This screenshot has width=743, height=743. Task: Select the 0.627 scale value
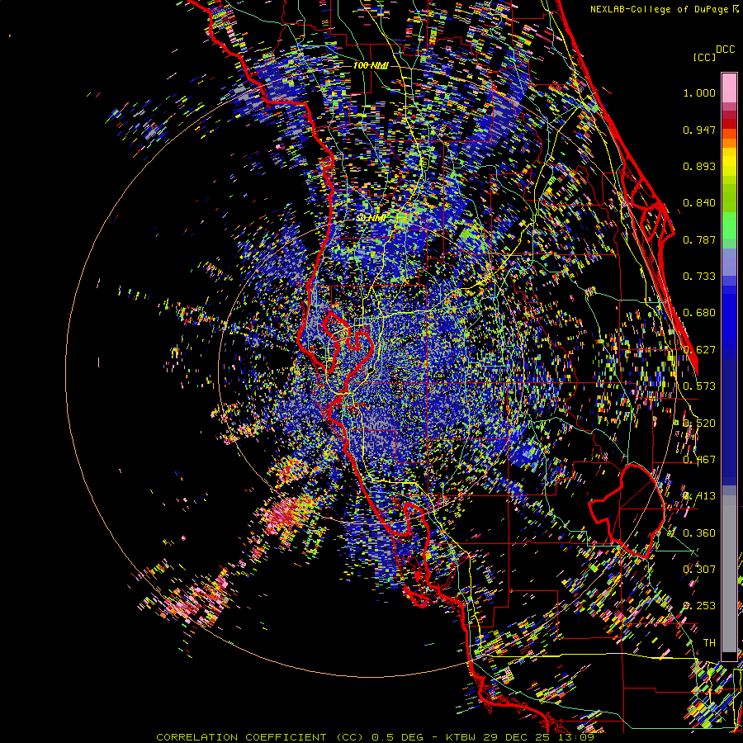(699, 350)
